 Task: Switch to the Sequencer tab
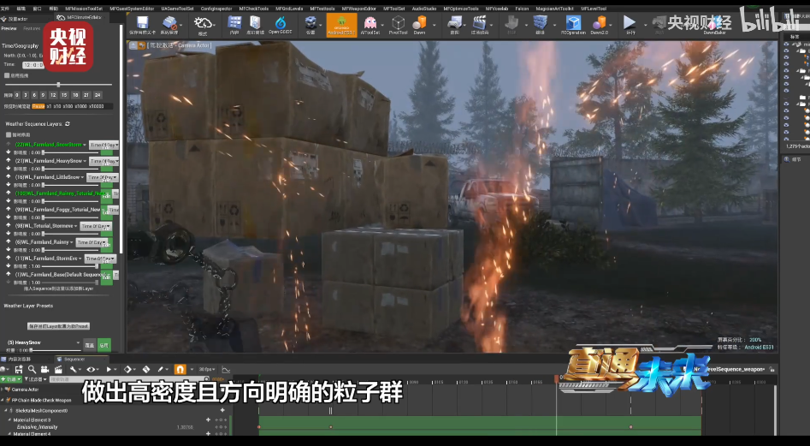pos(68,359)
